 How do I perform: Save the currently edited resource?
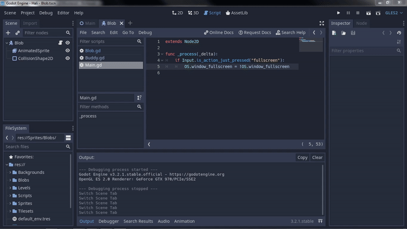pyautogui.click(x=353, y=33)
